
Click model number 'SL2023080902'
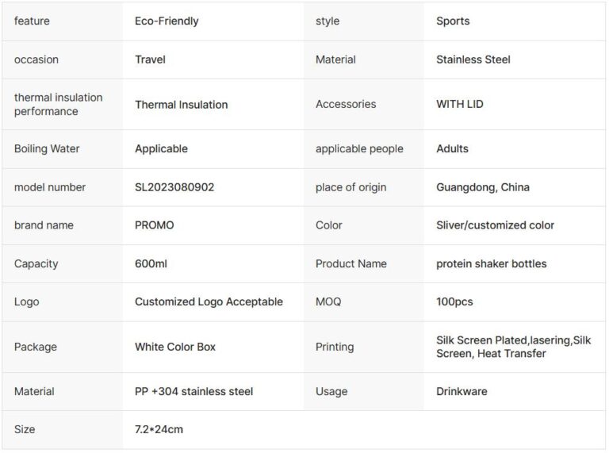pos(174,187)
